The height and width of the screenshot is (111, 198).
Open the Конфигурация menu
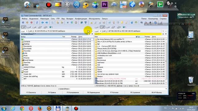click(81, 18)
